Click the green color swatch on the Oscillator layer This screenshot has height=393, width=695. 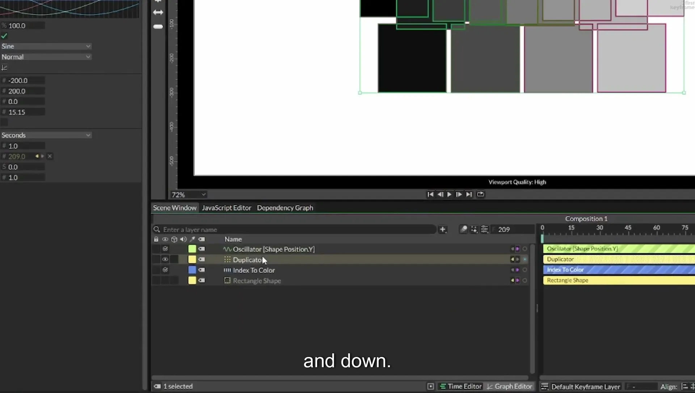coord(192,249)
